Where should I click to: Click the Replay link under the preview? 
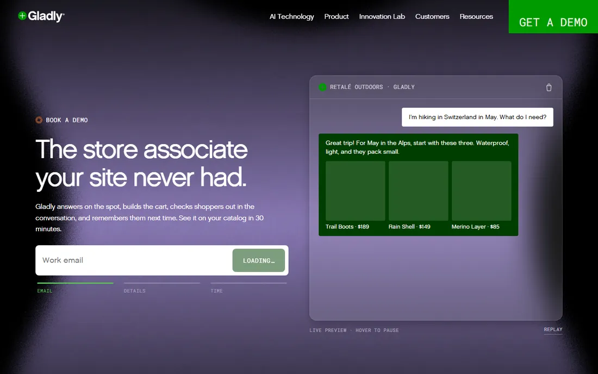[553, 329]
